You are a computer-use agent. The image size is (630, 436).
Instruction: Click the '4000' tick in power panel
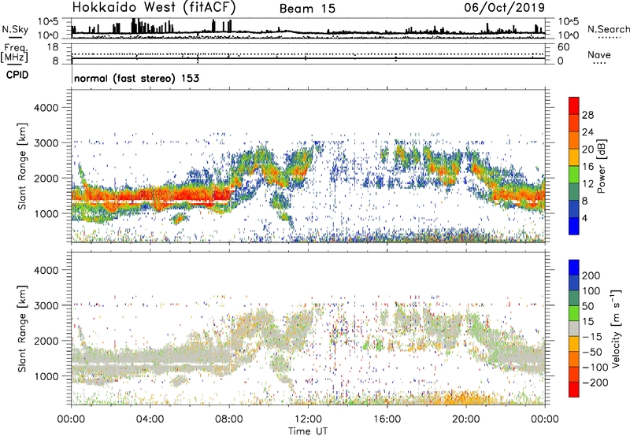pos(46,108)
